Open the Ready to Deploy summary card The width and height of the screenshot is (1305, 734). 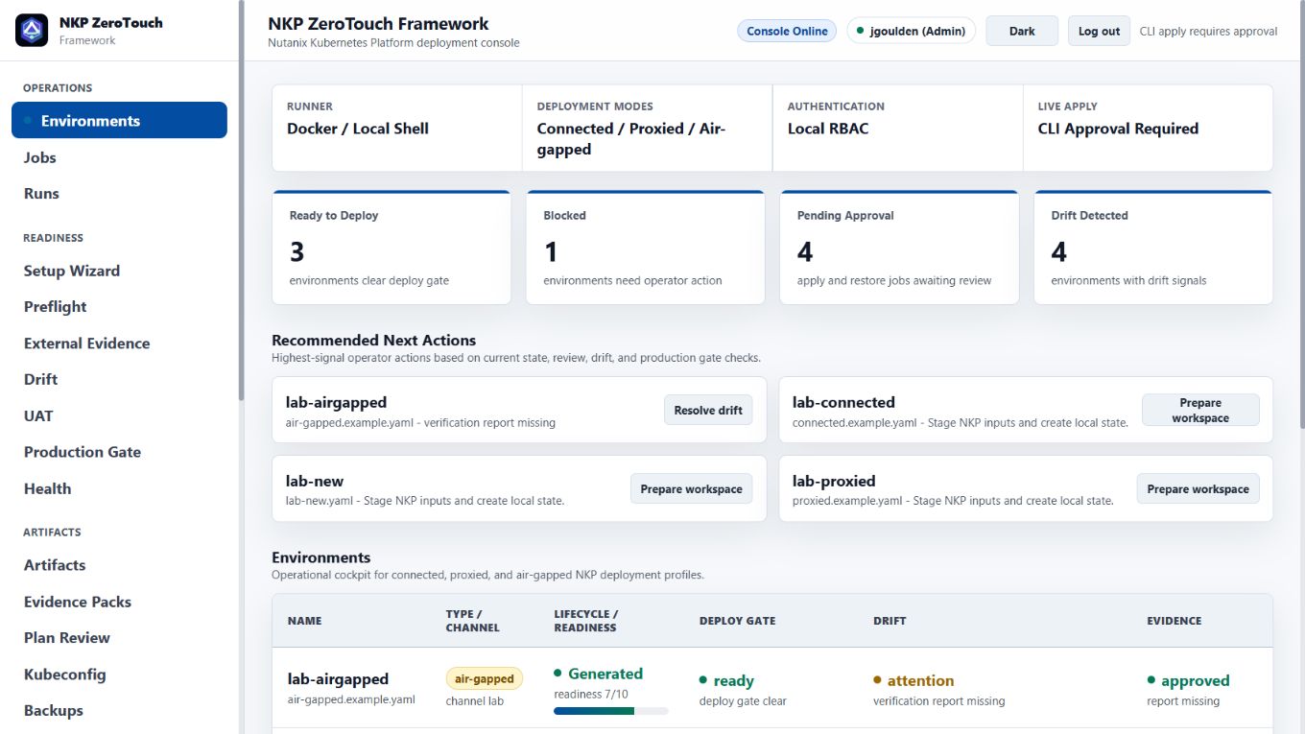(x=391, y=248)
